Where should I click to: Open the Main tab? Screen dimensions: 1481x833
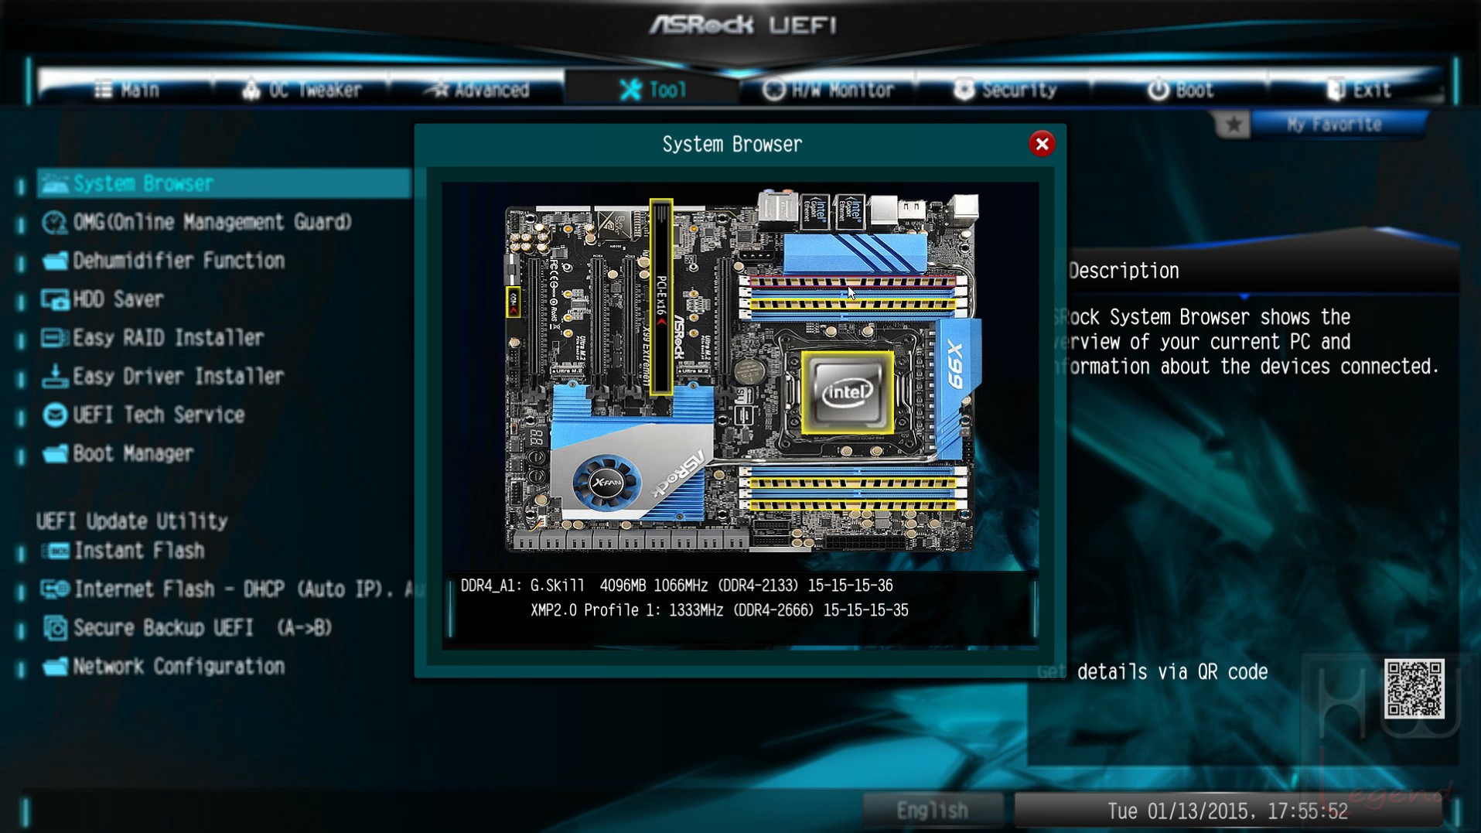pos(126,90)
